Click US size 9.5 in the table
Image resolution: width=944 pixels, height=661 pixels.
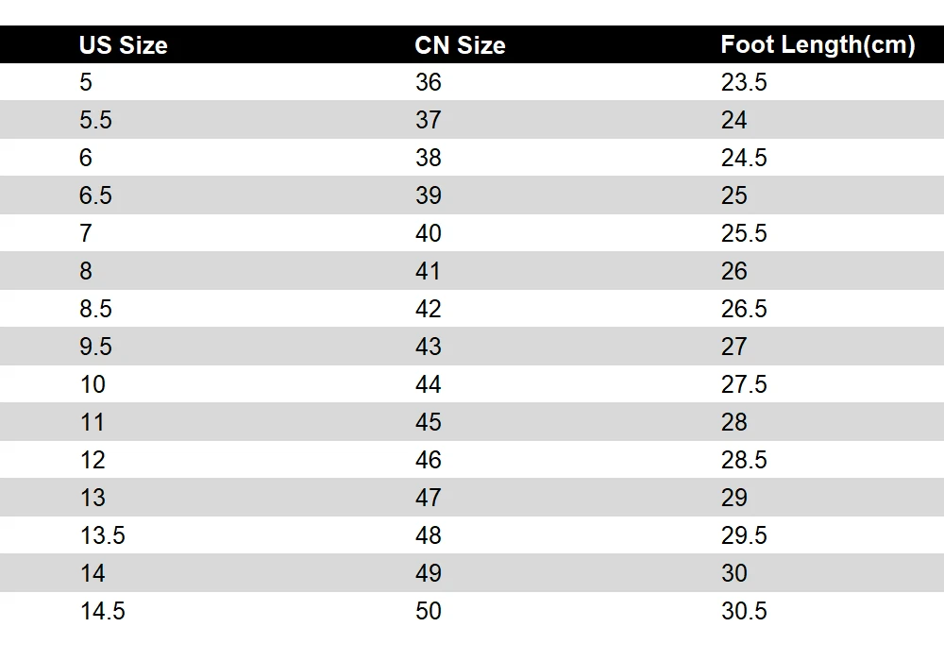tap(95, 347)
